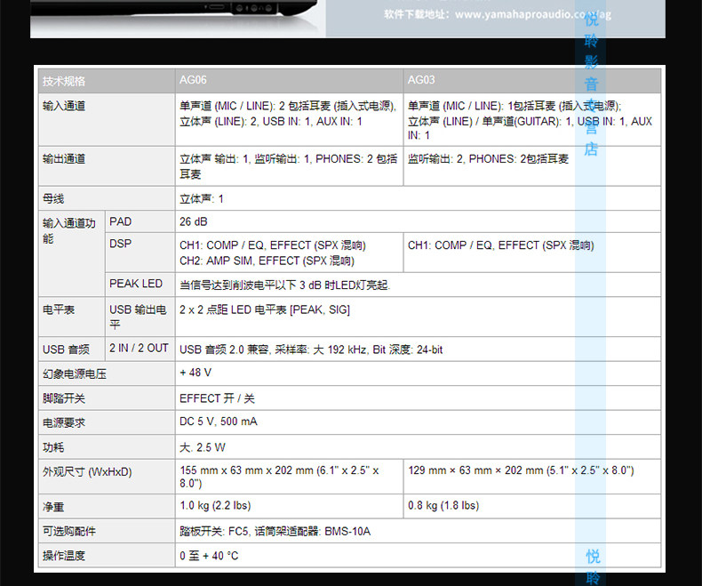Viewport: 702px width, 586px height.
Task: Click the '电源要求' row label
Action: coord(64,422)
